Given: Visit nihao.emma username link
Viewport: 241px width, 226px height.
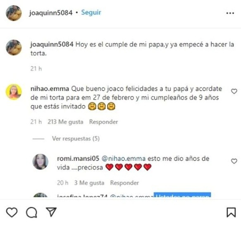Looking at the screenshot, I should [50, 89].
